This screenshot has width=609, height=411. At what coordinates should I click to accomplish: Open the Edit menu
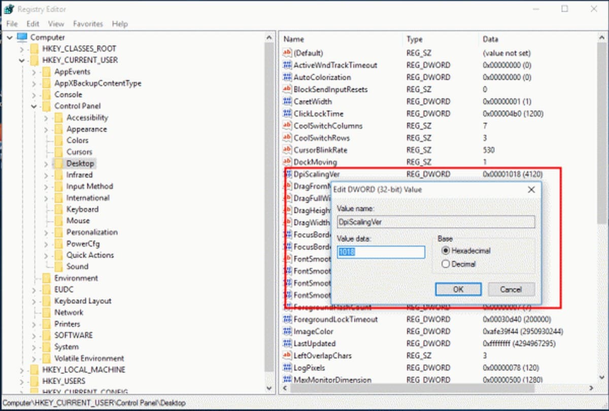(x=33, y=24)
